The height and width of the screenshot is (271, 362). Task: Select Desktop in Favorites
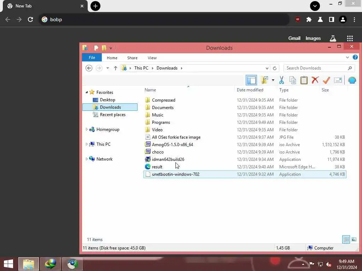click(x=107, y=100)
